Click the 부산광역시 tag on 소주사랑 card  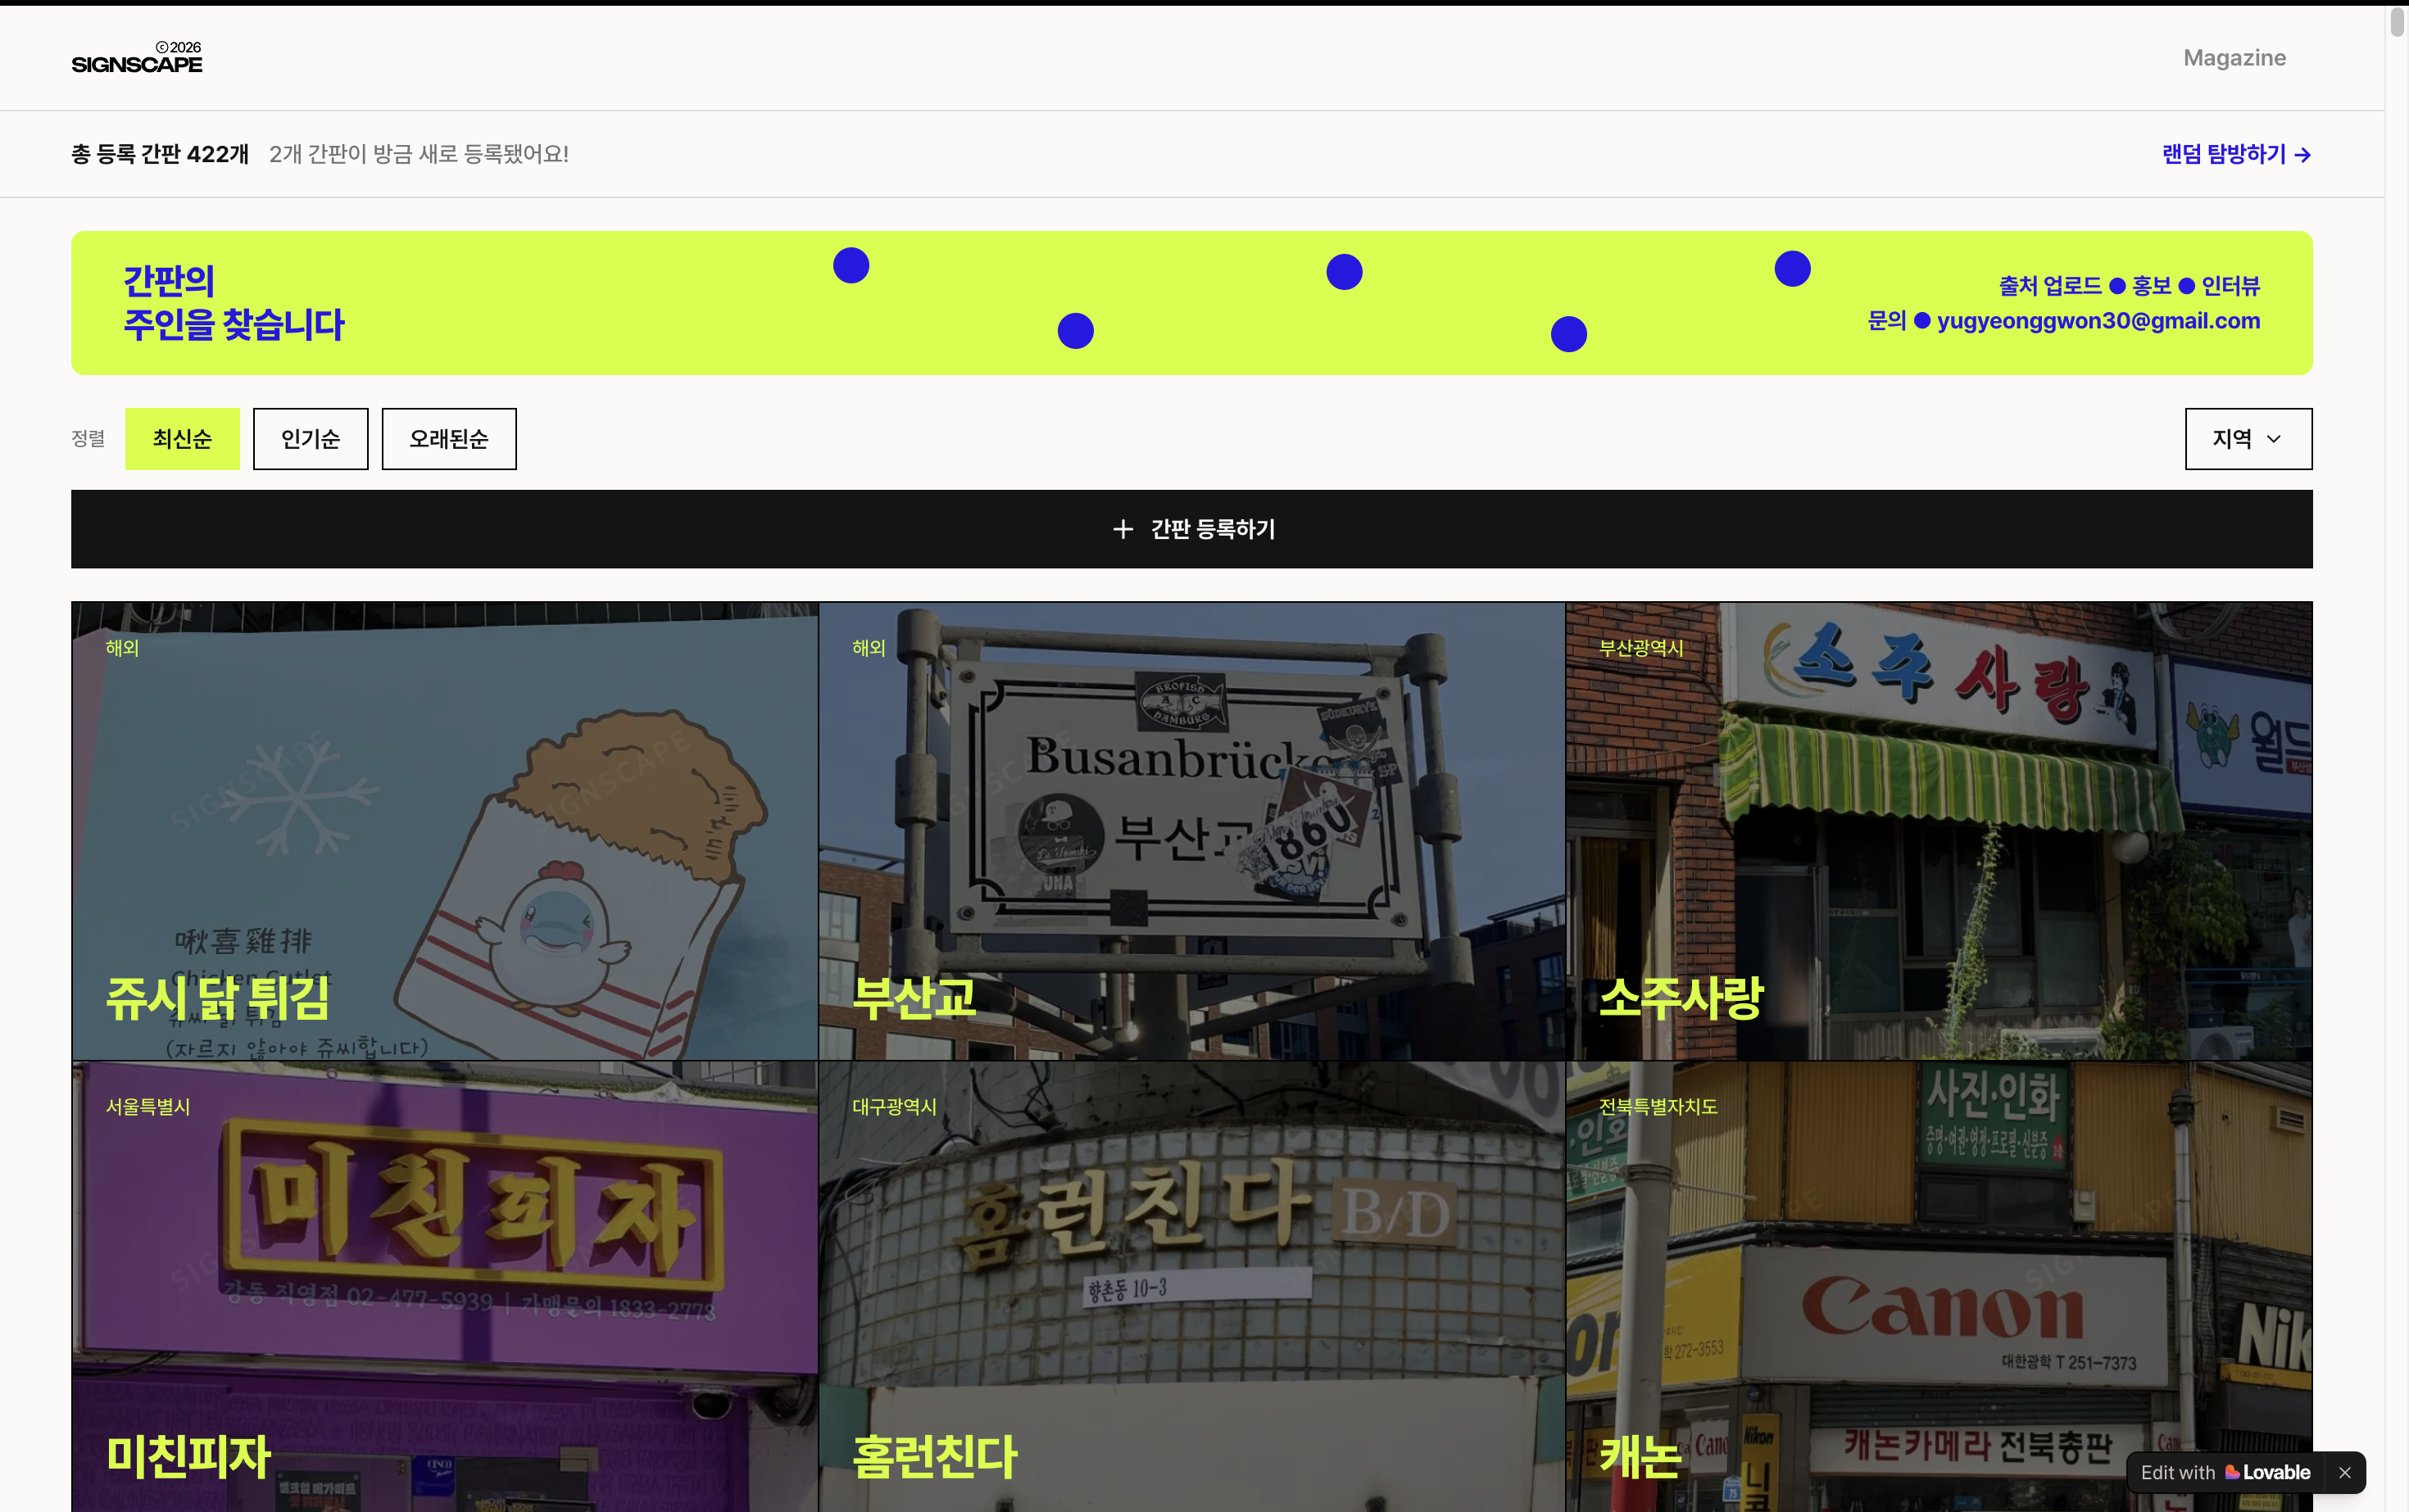tap(1640, 648)
